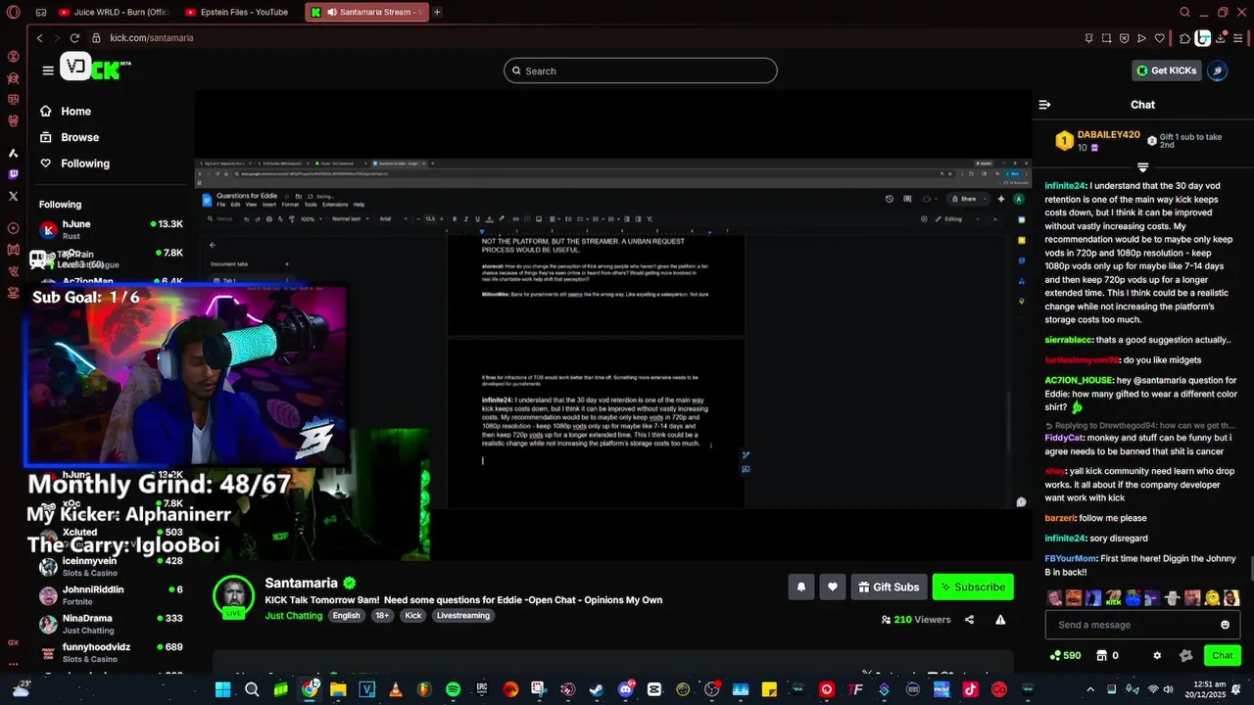Toggle ad blocker shield in address bar

(1124, 38)
